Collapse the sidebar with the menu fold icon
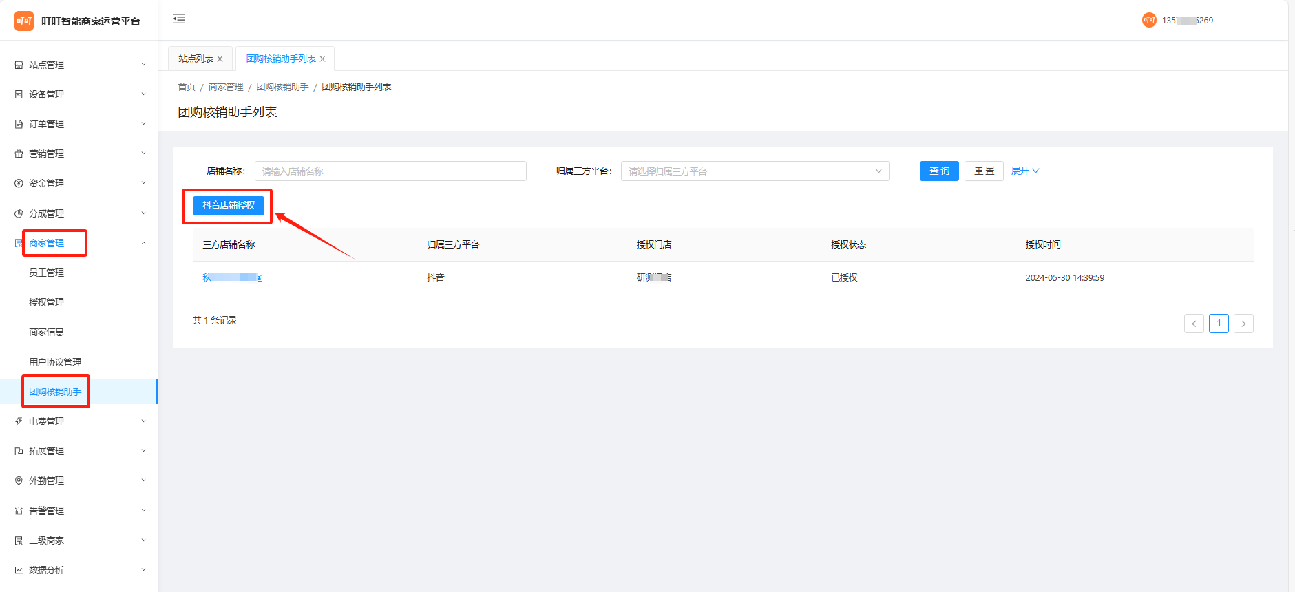 click(x=179, y=19)
